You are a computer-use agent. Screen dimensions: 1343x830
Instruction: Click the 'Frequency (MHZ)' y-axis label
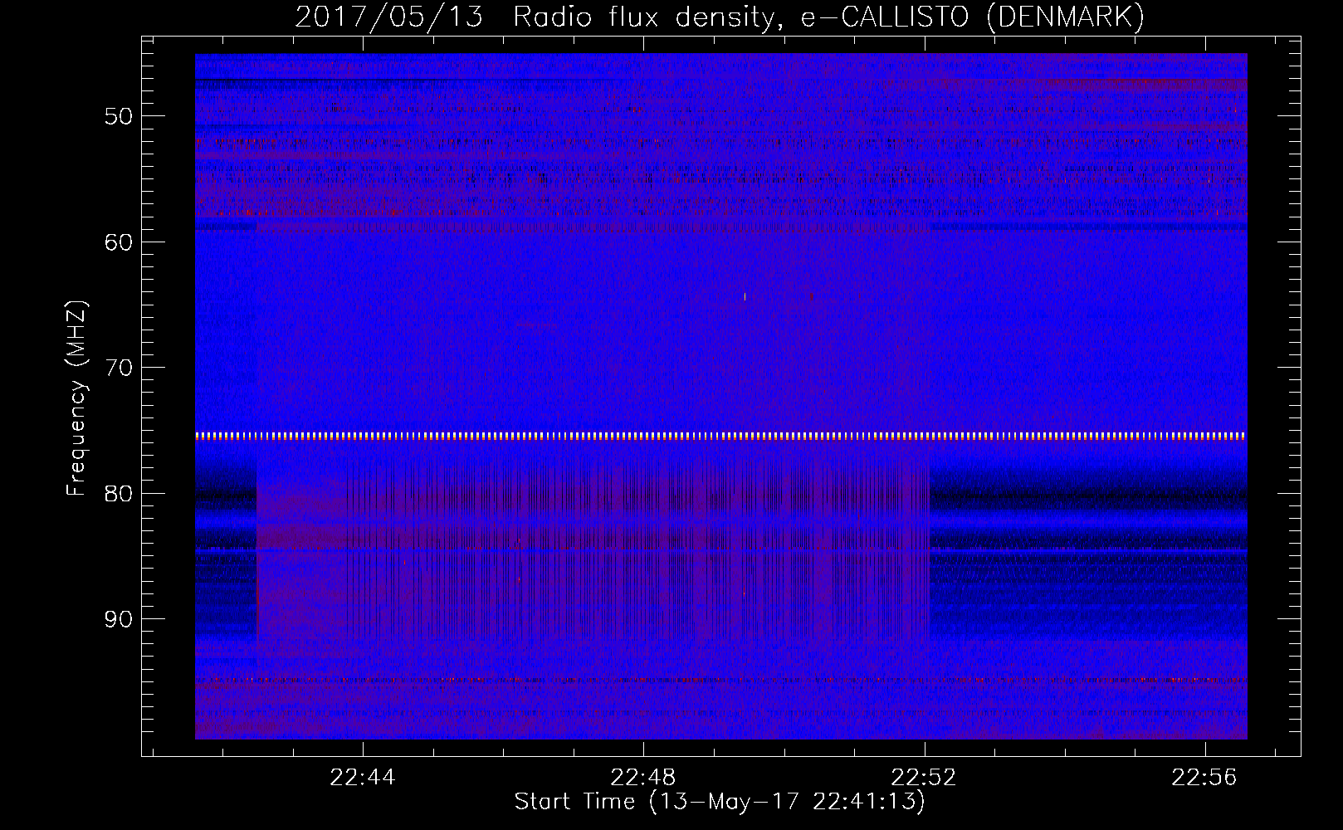click(x=76, y=398)
